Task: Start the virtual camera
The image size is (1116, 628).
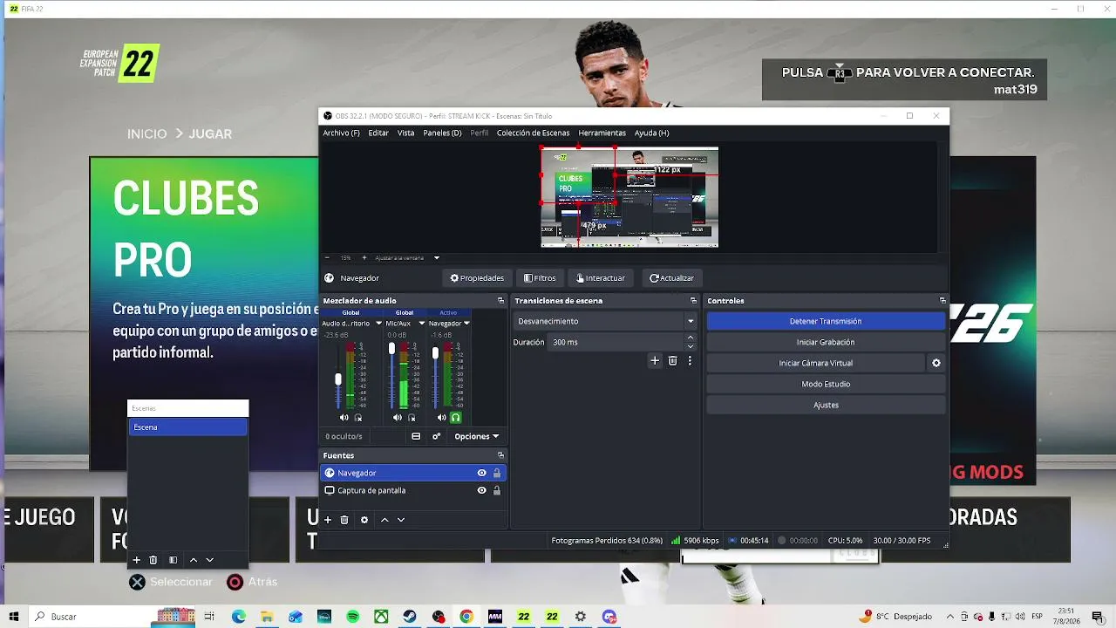Action: coord(815,363)
